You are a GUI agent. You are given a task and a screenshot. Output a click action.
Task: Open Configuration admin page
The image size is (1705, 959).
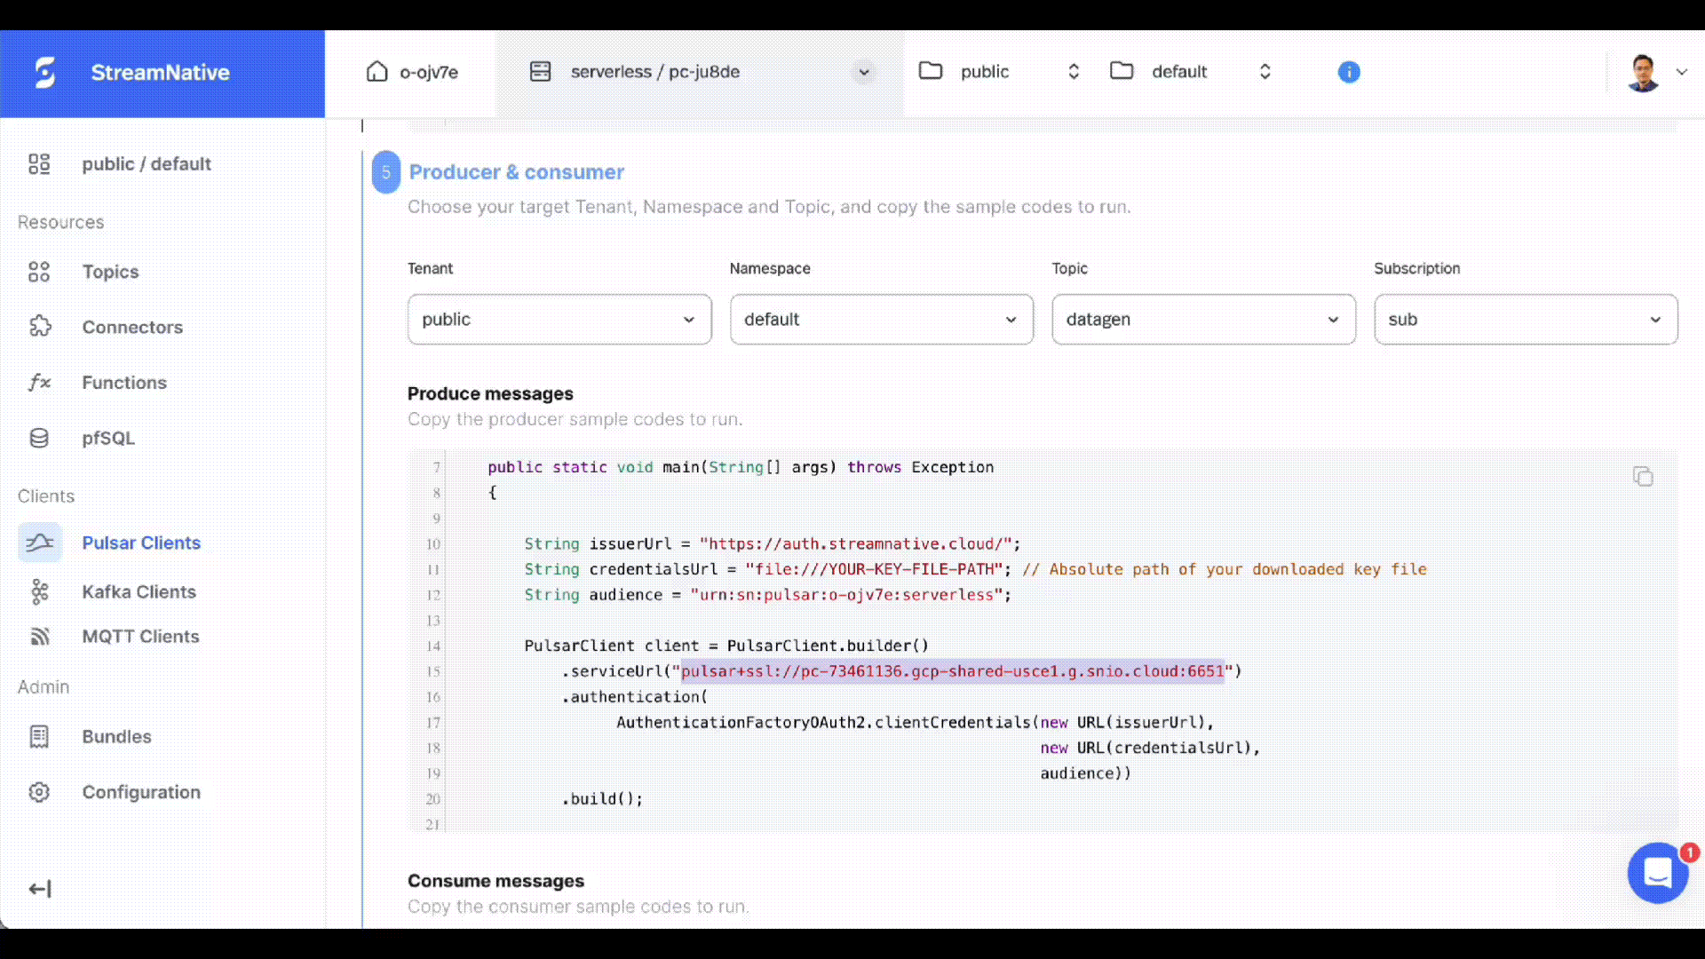click(x=141, y=792)
